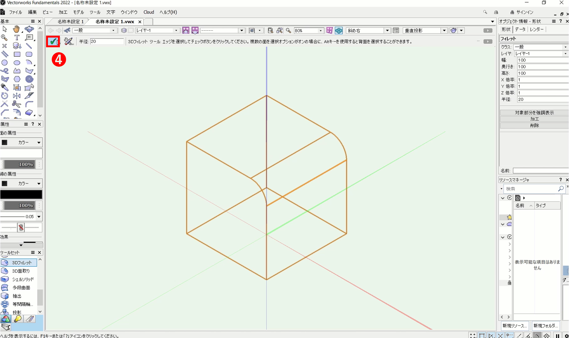Image resolution: width=569 pixels, height=338 pixels.
Task: Select the Flyover tool
Action: pos(29,29)
